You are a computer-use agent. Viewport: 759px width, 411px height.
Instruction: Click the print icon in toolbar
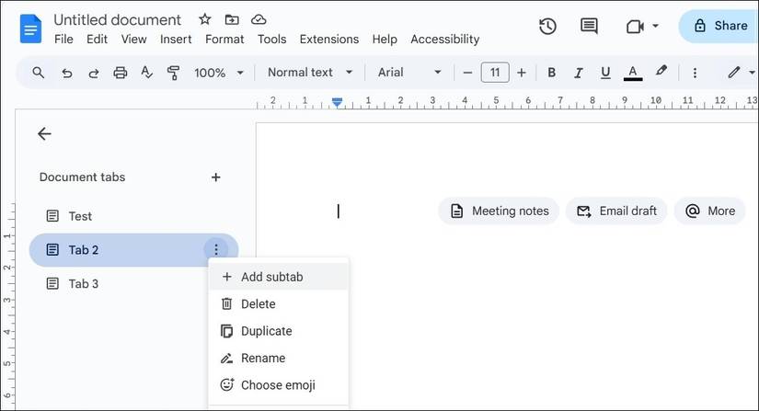[120, 73]
